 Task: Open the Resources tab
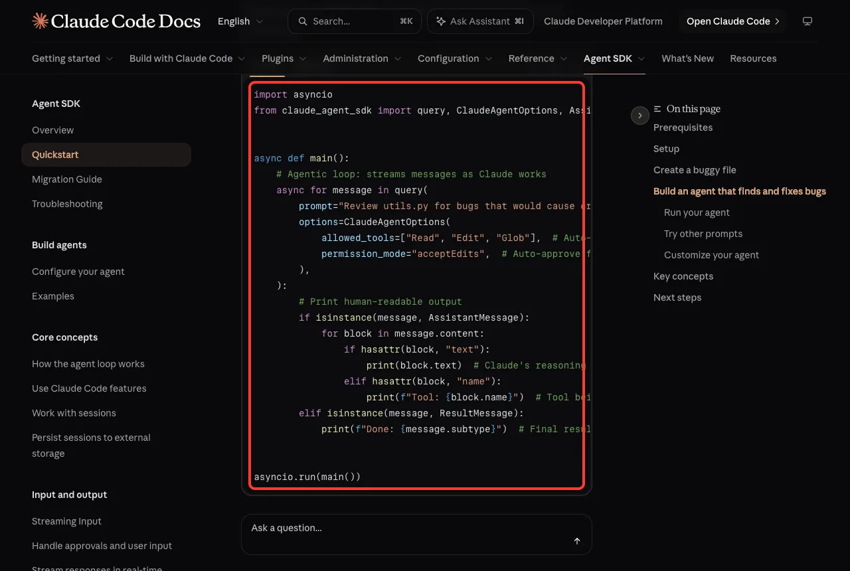753,58
